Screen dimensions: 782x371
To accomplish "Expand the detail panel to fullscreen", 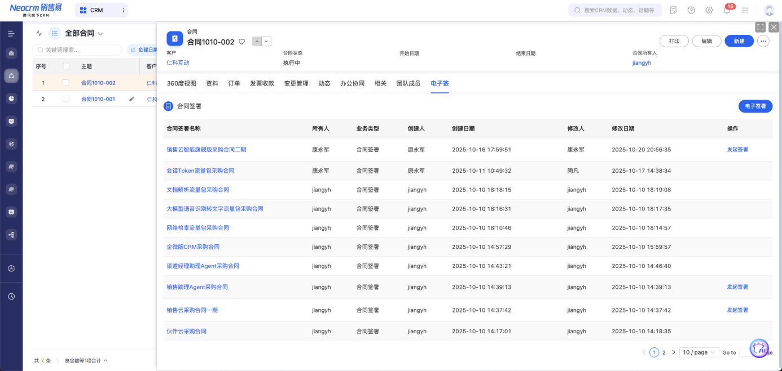I will [760, 27].
